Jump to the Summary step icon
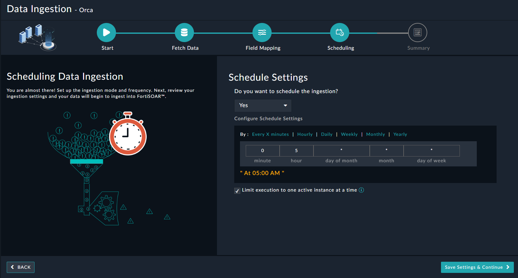Viewport: 518px width, 278px height. click(x=418, y=33)
